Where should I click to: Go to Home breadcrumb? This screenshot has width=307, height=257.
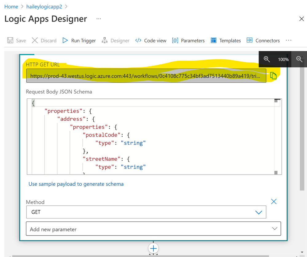[11, 7]
